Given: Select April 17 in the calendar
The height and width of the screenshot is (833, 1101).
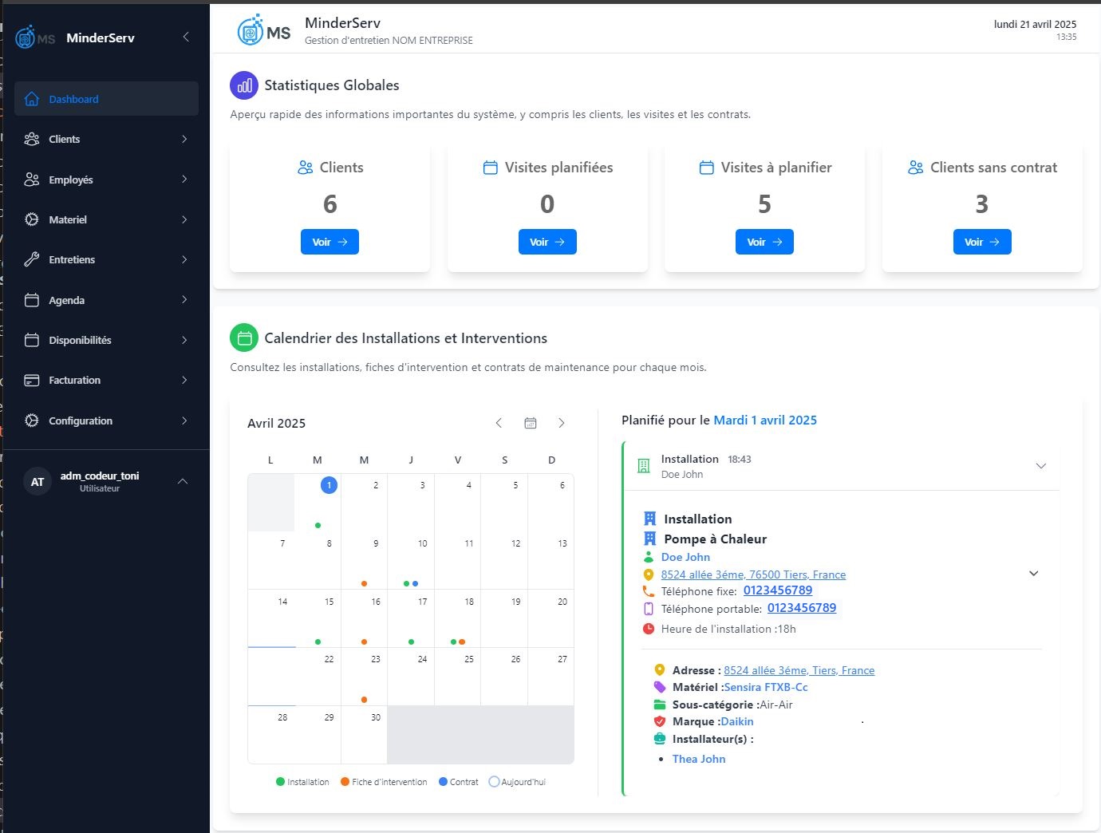Looking at the screenshot, I should point(412,618).
